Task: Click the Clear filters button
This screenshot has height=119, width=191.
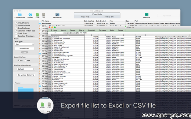Action: (24, 52)
